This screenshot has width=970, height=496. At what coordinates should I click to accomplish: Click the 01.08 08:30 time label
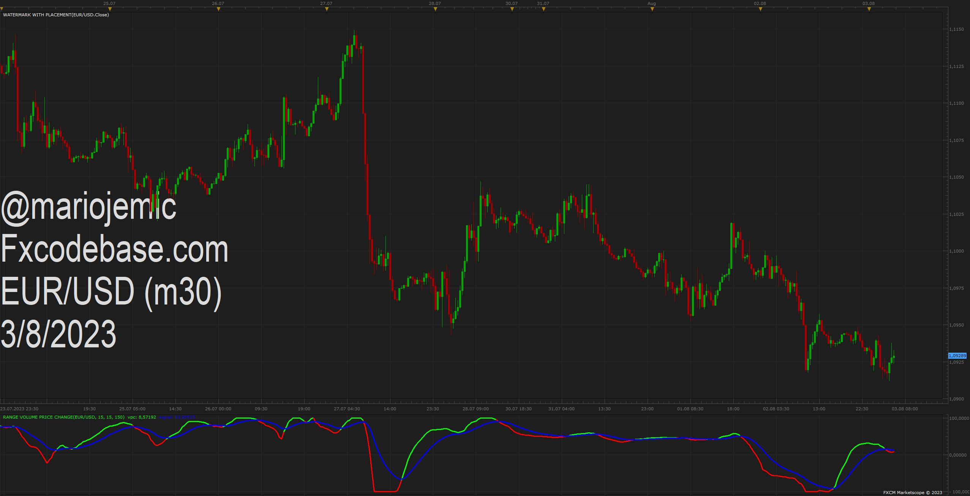(690, 409)
